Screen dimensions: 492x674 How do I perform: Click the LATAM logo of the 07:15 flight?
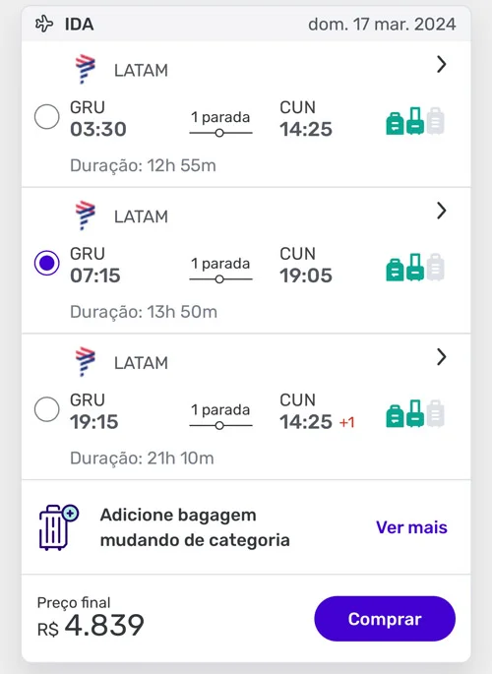(85, 215)
